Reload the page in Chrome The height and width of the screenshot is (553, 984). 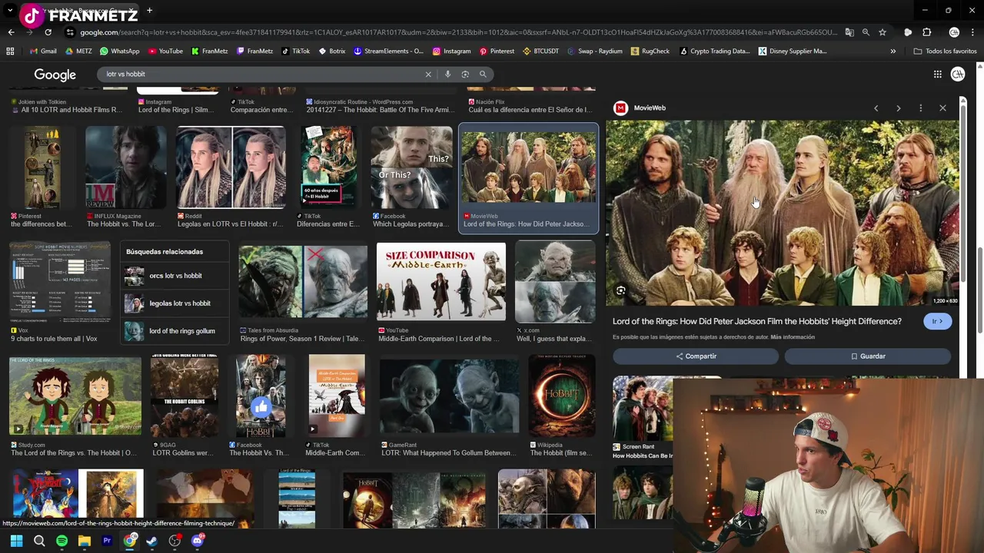tap(48, 32)
